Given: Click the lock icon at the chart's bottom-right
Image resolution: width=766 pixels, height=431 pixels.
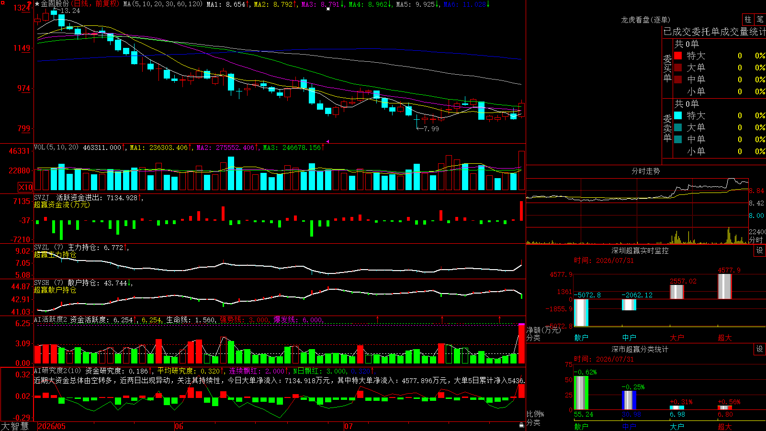Looking at the screenshot, I should pos(521,425).
